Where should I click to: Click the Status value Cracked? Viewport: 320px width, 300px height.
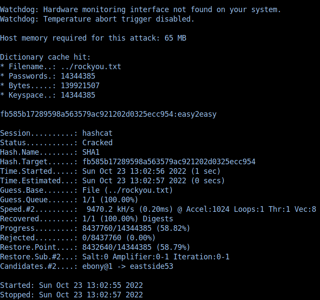tap(97, 143)
